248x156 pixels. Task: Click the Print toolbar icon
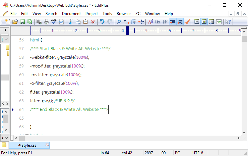coord(46,22)
